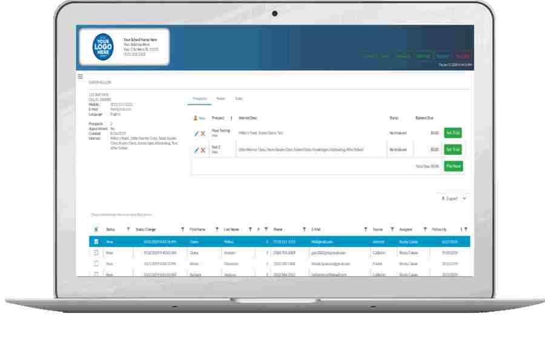545x362 pixels.
Task: Click the e-mail address in contact details panel
Action: click(121, 109)
